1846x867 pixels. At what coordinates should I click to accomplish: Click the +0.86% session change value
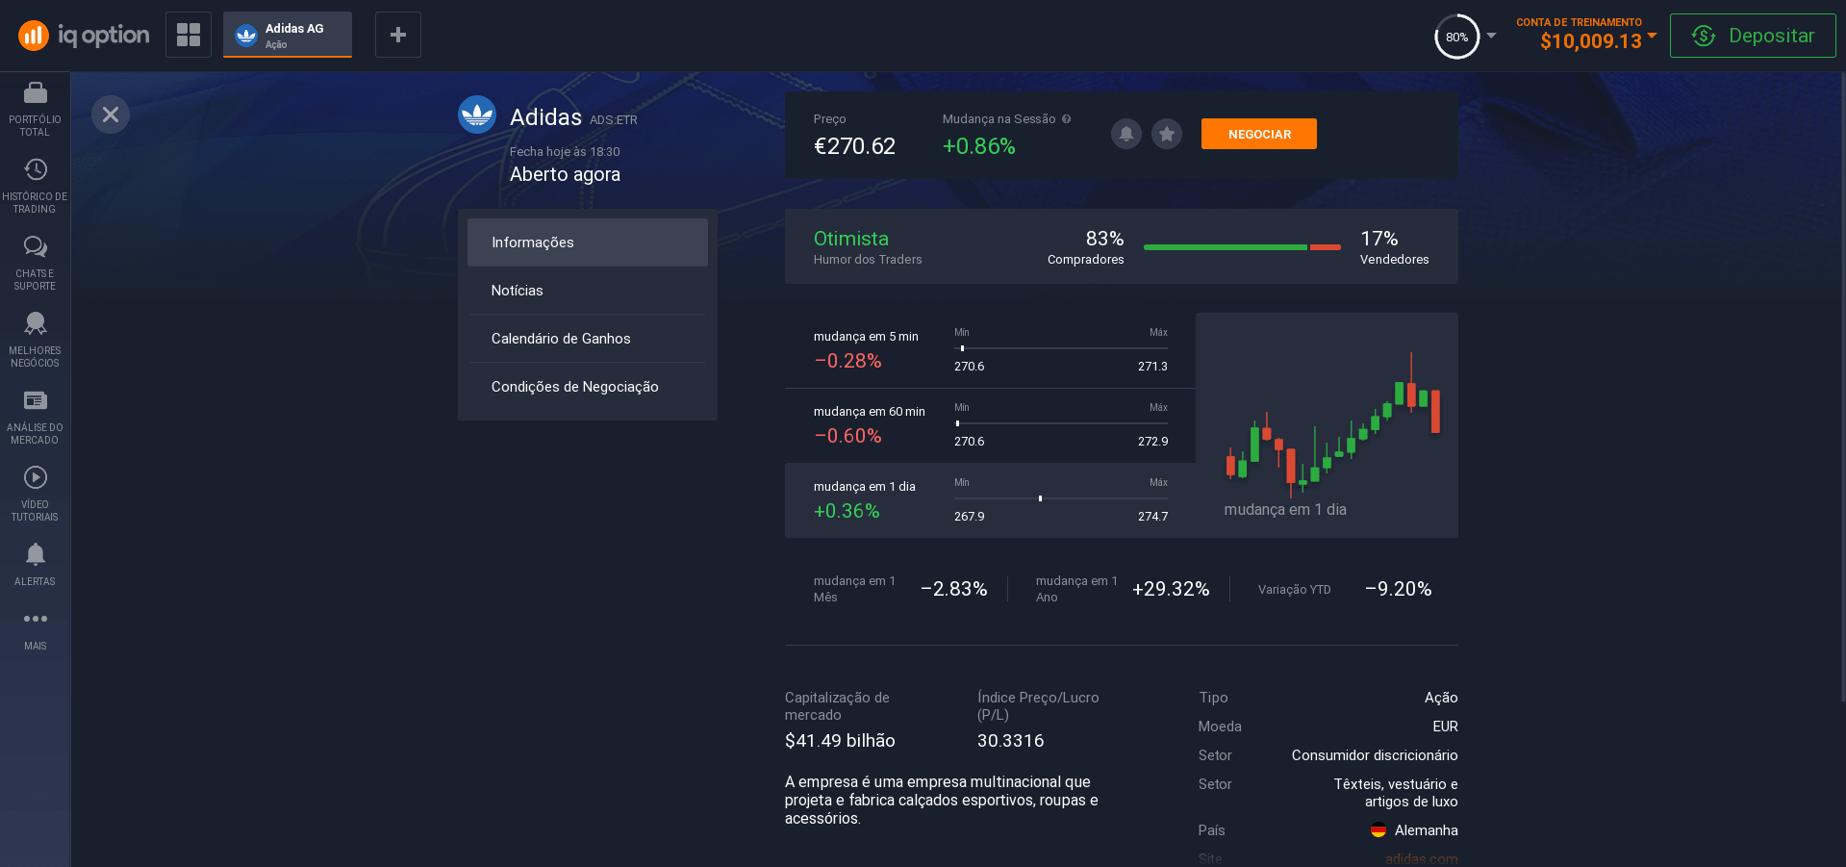978,146
